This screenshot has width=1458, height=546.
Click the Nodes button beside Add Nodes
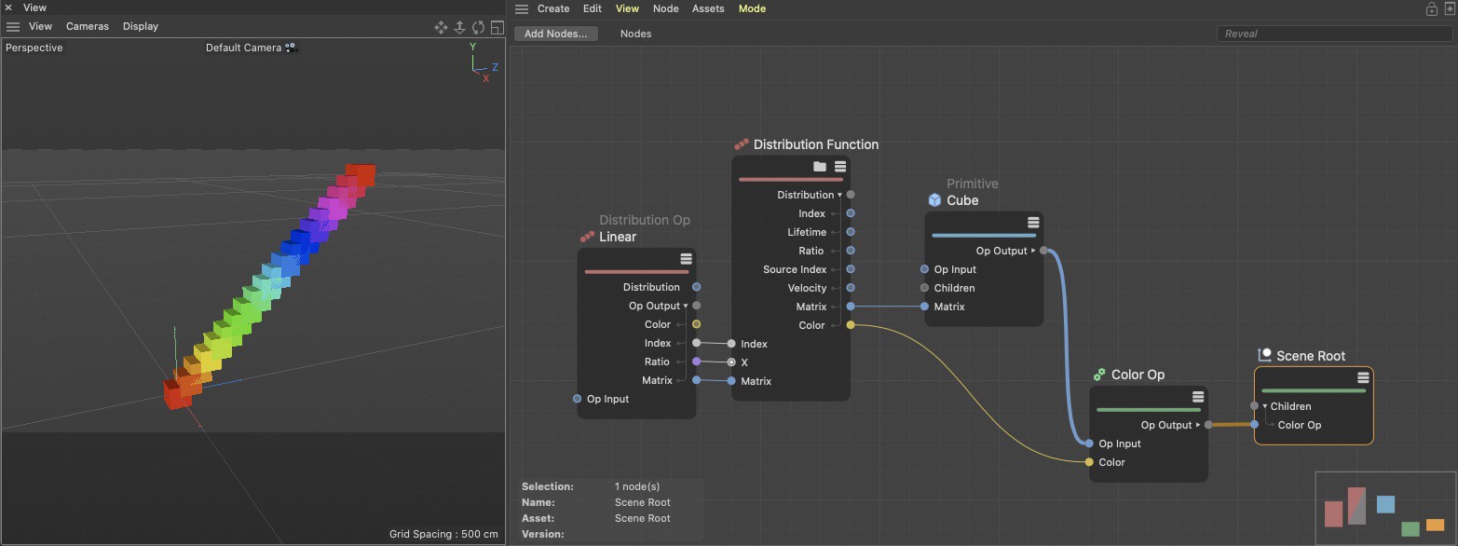pyautogui.click(x=635, y=34)
